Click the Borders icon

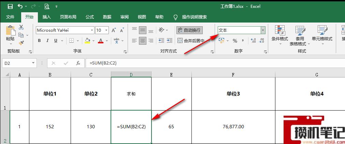point(71,41)
